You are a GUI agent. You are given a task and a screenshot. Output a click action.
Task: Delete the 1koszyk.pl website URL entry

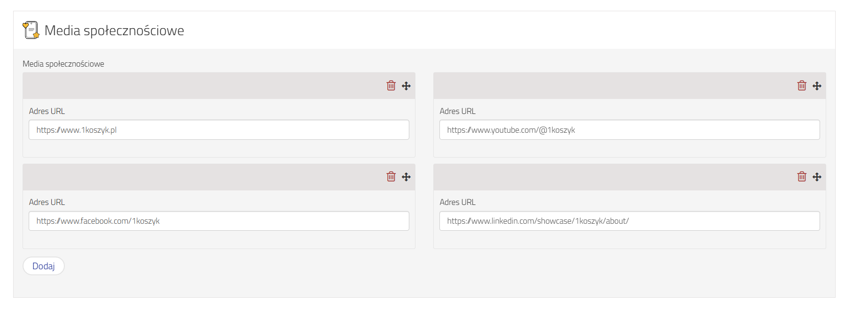pyautogui.click(x=391, y=86)
